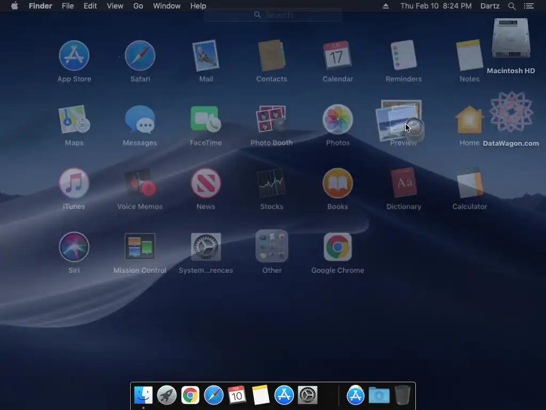Open the Calculator app
546x410 pixels.
pos(469,184)
